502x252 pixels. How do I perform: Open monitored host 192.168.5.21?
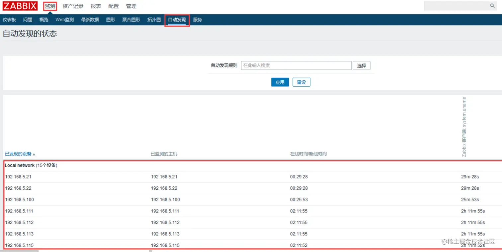pyautogui.click(x=164, y=177)
